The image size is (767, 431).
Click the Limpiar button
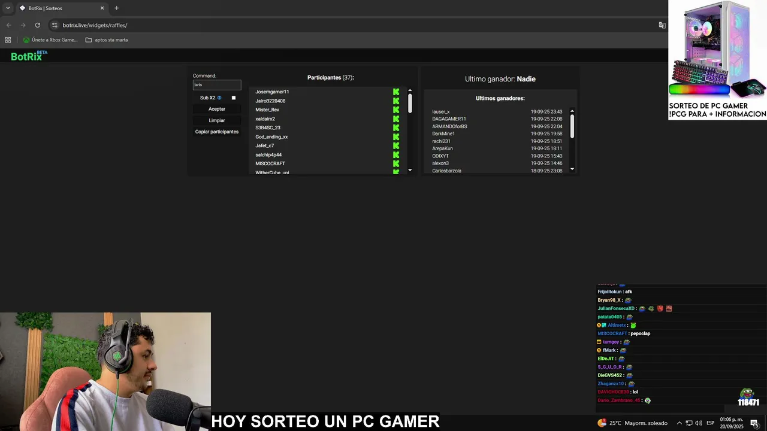tap(217, 120)
